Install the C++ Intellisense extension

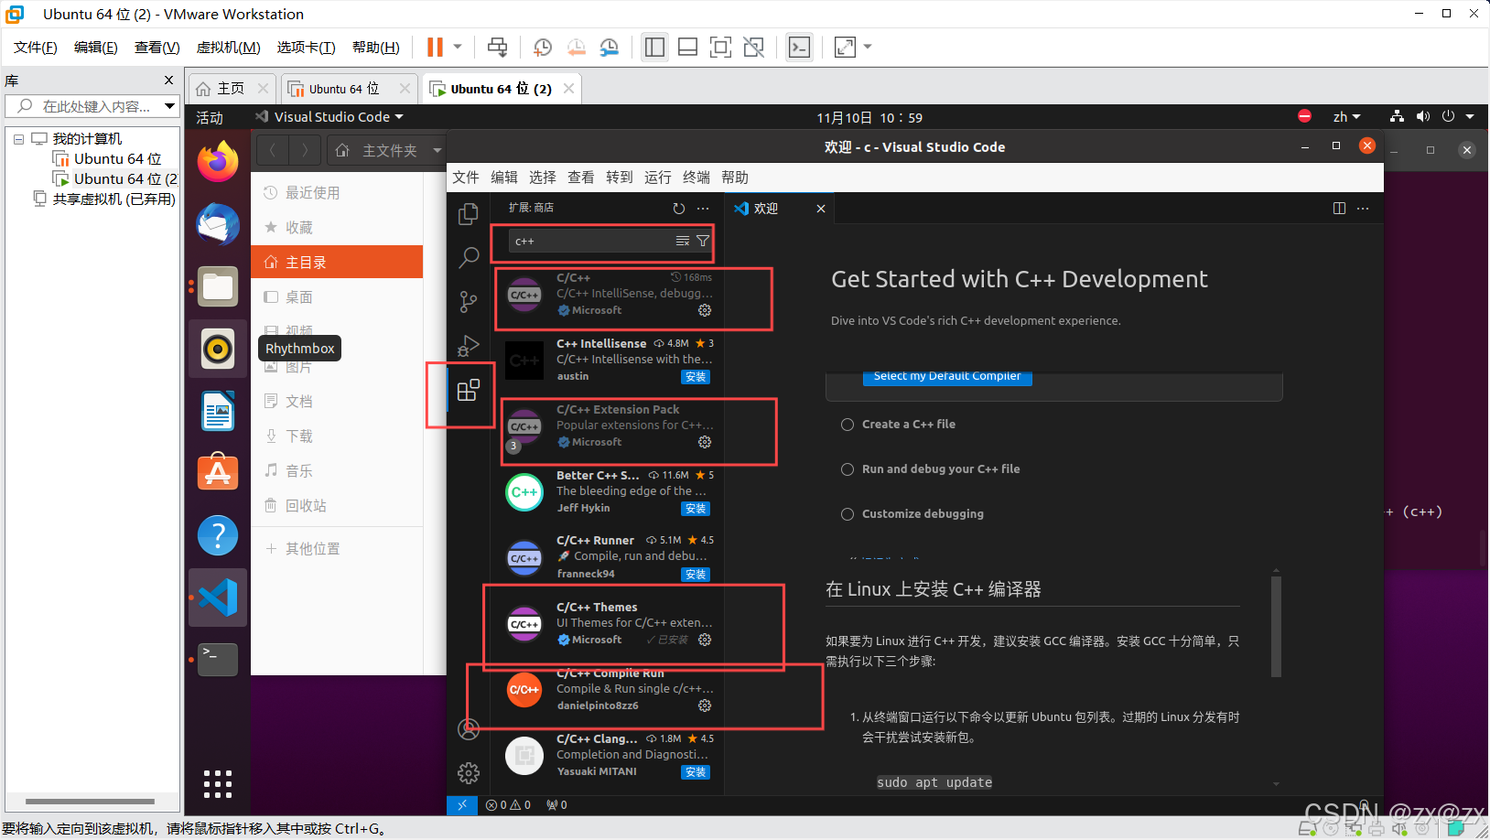[696, 377]
